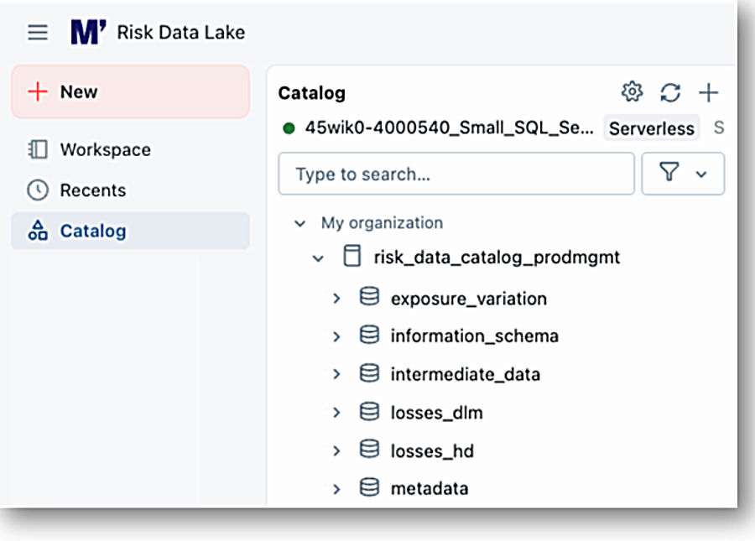Click the Workspace notebook icon
The image size is (755, 541).
click(x=38, y=149)
